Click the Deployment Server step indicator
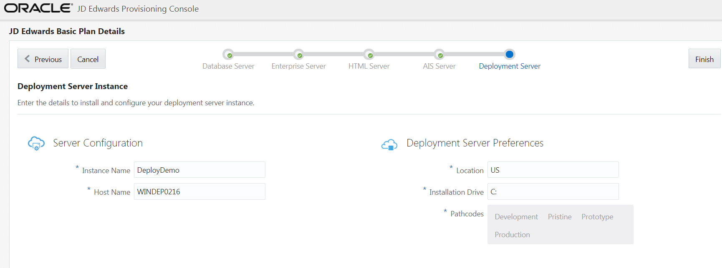722x268 pixels. 510,54
